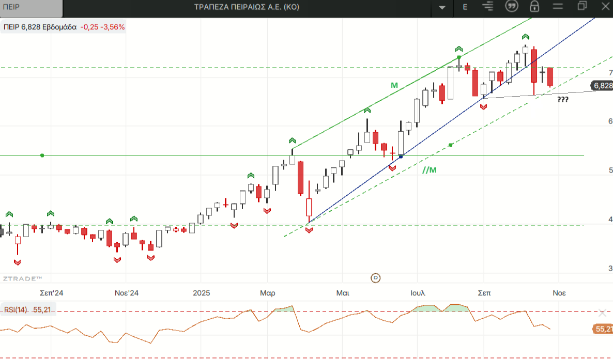Click the blue anchor point of the trendline
Screen dimensions: 613x359
[x=401, y=156]
